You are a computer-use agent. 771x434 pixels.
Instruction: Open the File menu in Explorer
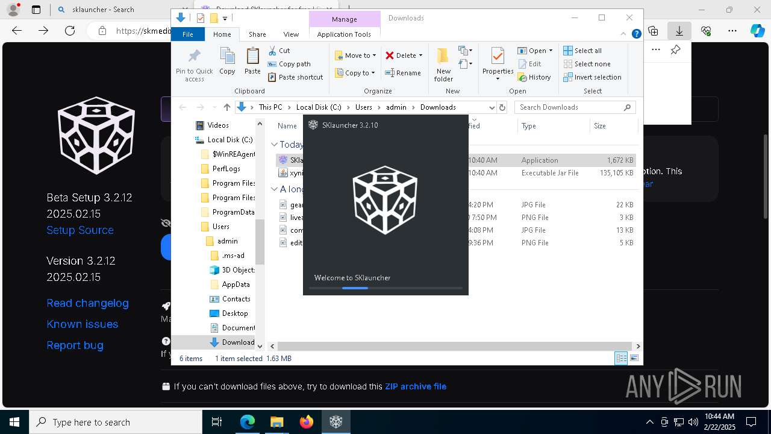coord(188,34)
